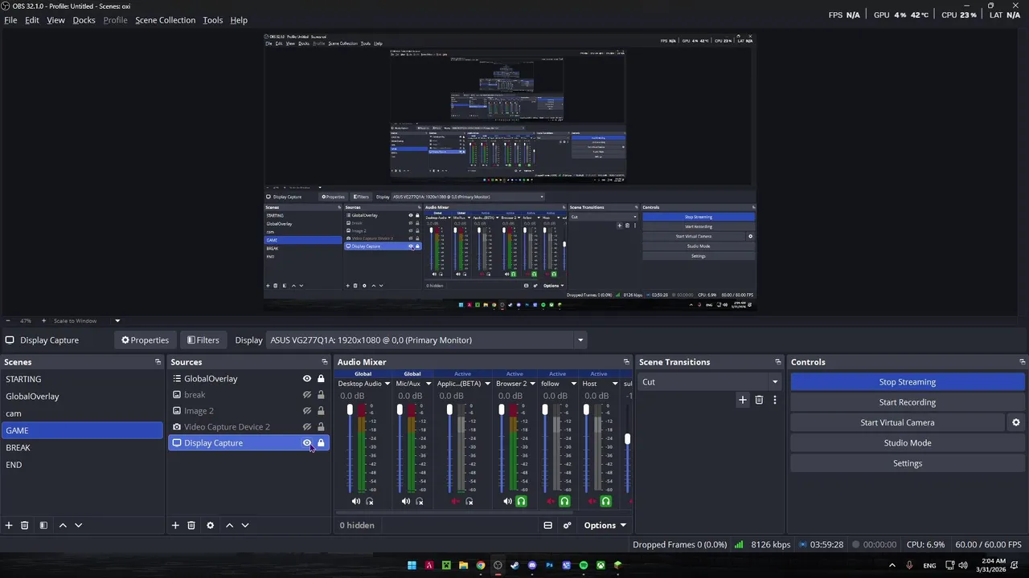Screen dimensions: 1029x578
Task: Move scene down with Scenes arrow
Action: [x=78, y=525]
